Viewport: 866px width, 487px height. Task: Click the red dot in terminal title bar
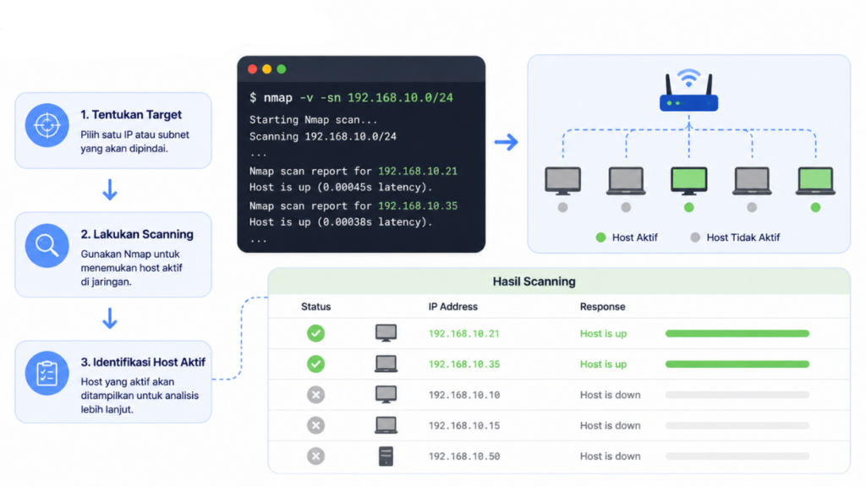click(x=252, y=69)
